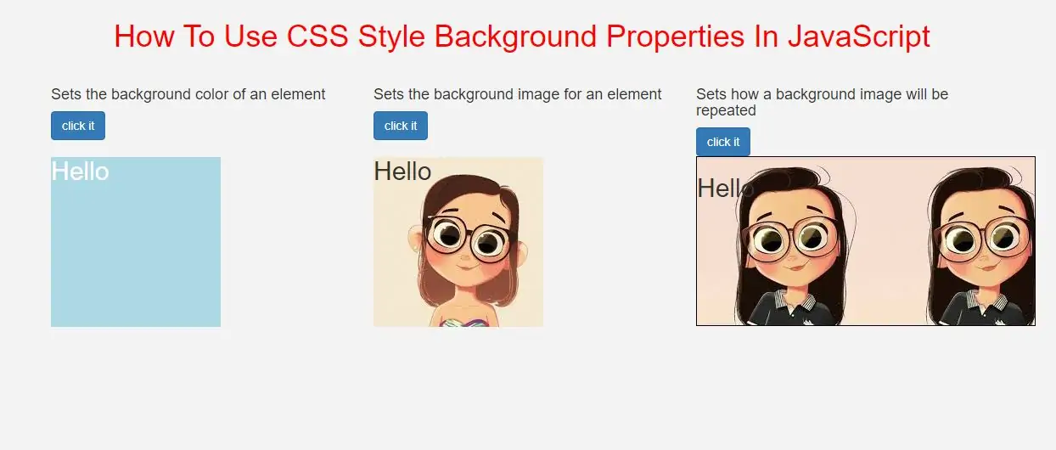Click the button under background image description
Screen dimensions: 1056x450
click(401, 126)
